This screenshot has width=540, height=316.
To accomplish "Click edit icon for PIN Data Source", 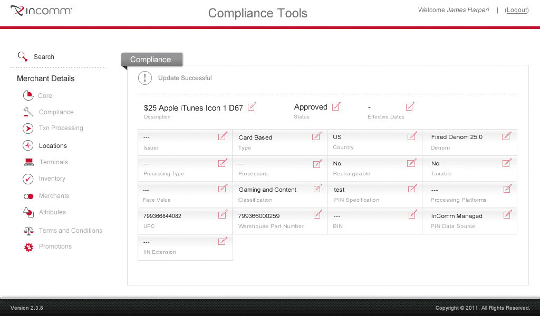I will tap(508, 214).
